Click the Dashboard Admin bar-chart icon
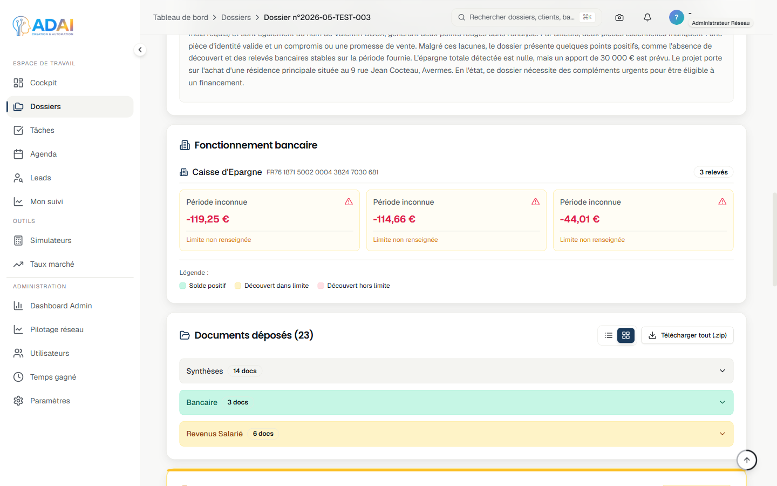The height and width of the screenshot is (486, 777). point(18,306)
